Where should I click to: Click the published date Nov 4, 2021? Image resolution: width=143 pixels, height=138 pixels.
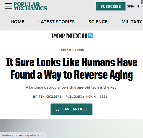coord(97,97)
